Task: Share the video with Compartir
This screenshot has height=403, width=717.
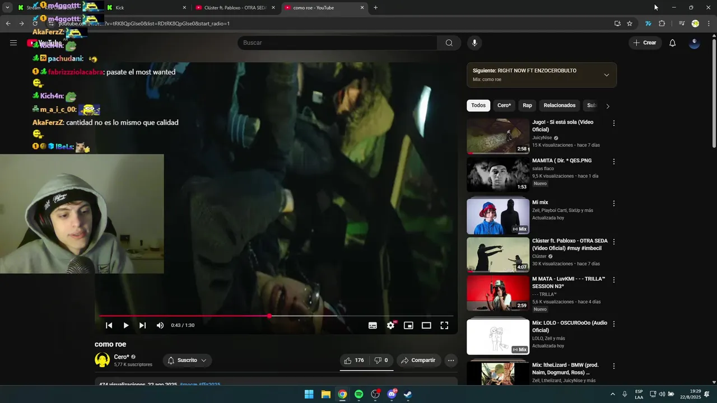Action: click(418, 360)
